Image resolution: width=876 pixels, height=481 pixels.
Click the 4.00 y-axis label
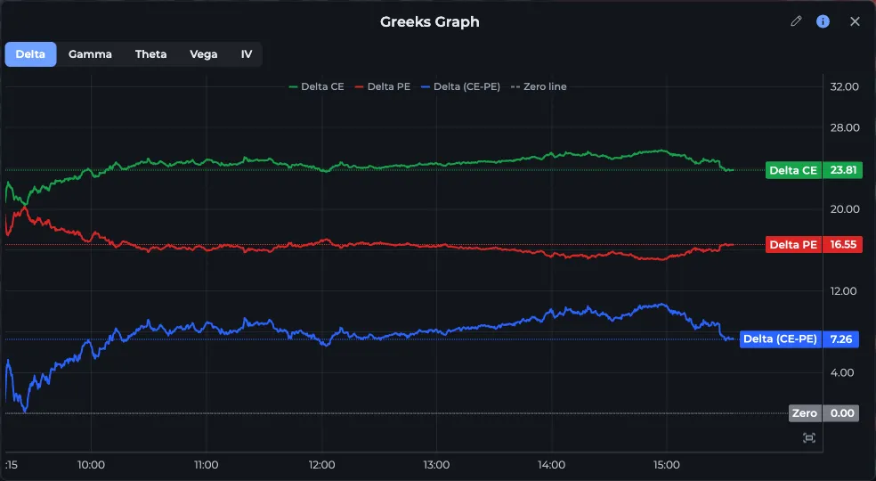[842, 372]
